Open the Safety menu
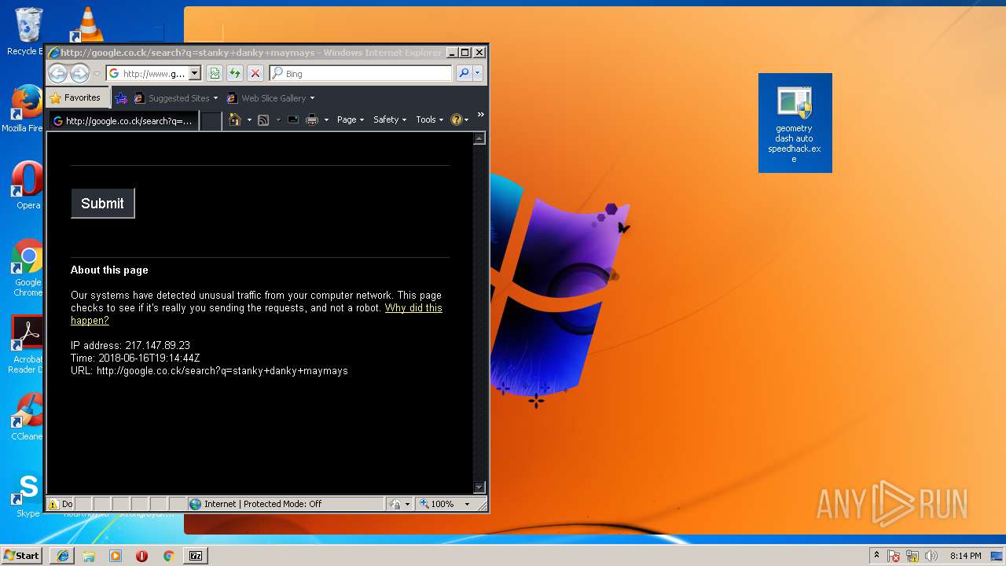Image resolution: width=1006 pixels, height=566 pixels. [x=390, y=119]
